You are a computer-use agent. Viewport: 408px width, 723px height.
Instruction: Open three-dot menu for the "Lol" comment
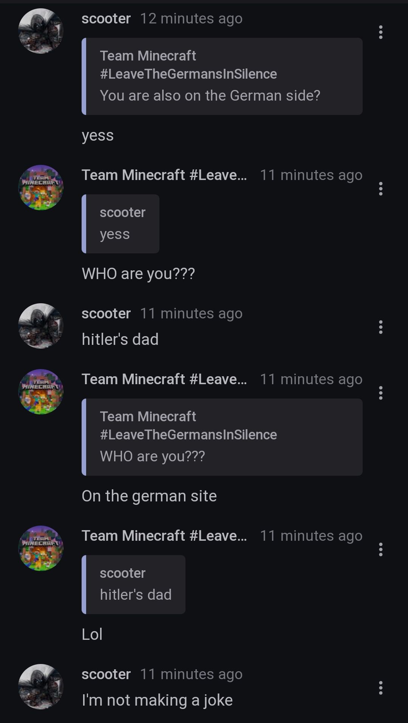(x=380, y=549)
